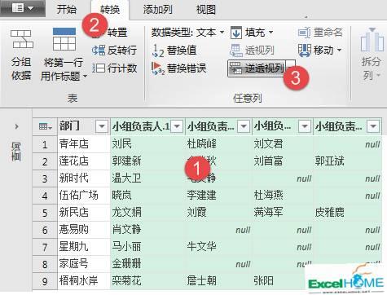Select the 反转行 reverse rows icon
Image resolution: width=387 pixels, height=295 pixels.
[x=99, y=51]
